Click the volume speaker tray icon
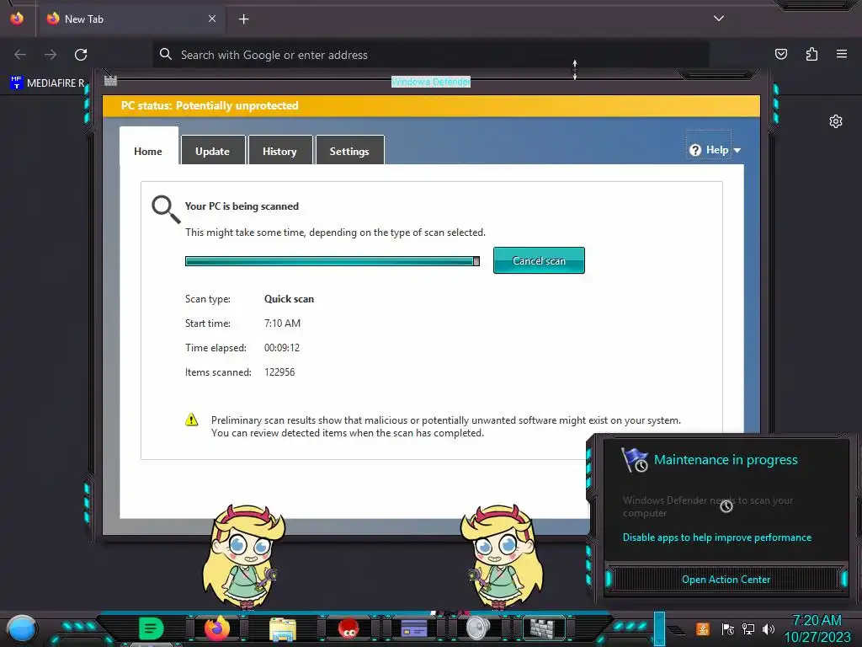This screenshot has height=647, width=862. tap(769, 628)
